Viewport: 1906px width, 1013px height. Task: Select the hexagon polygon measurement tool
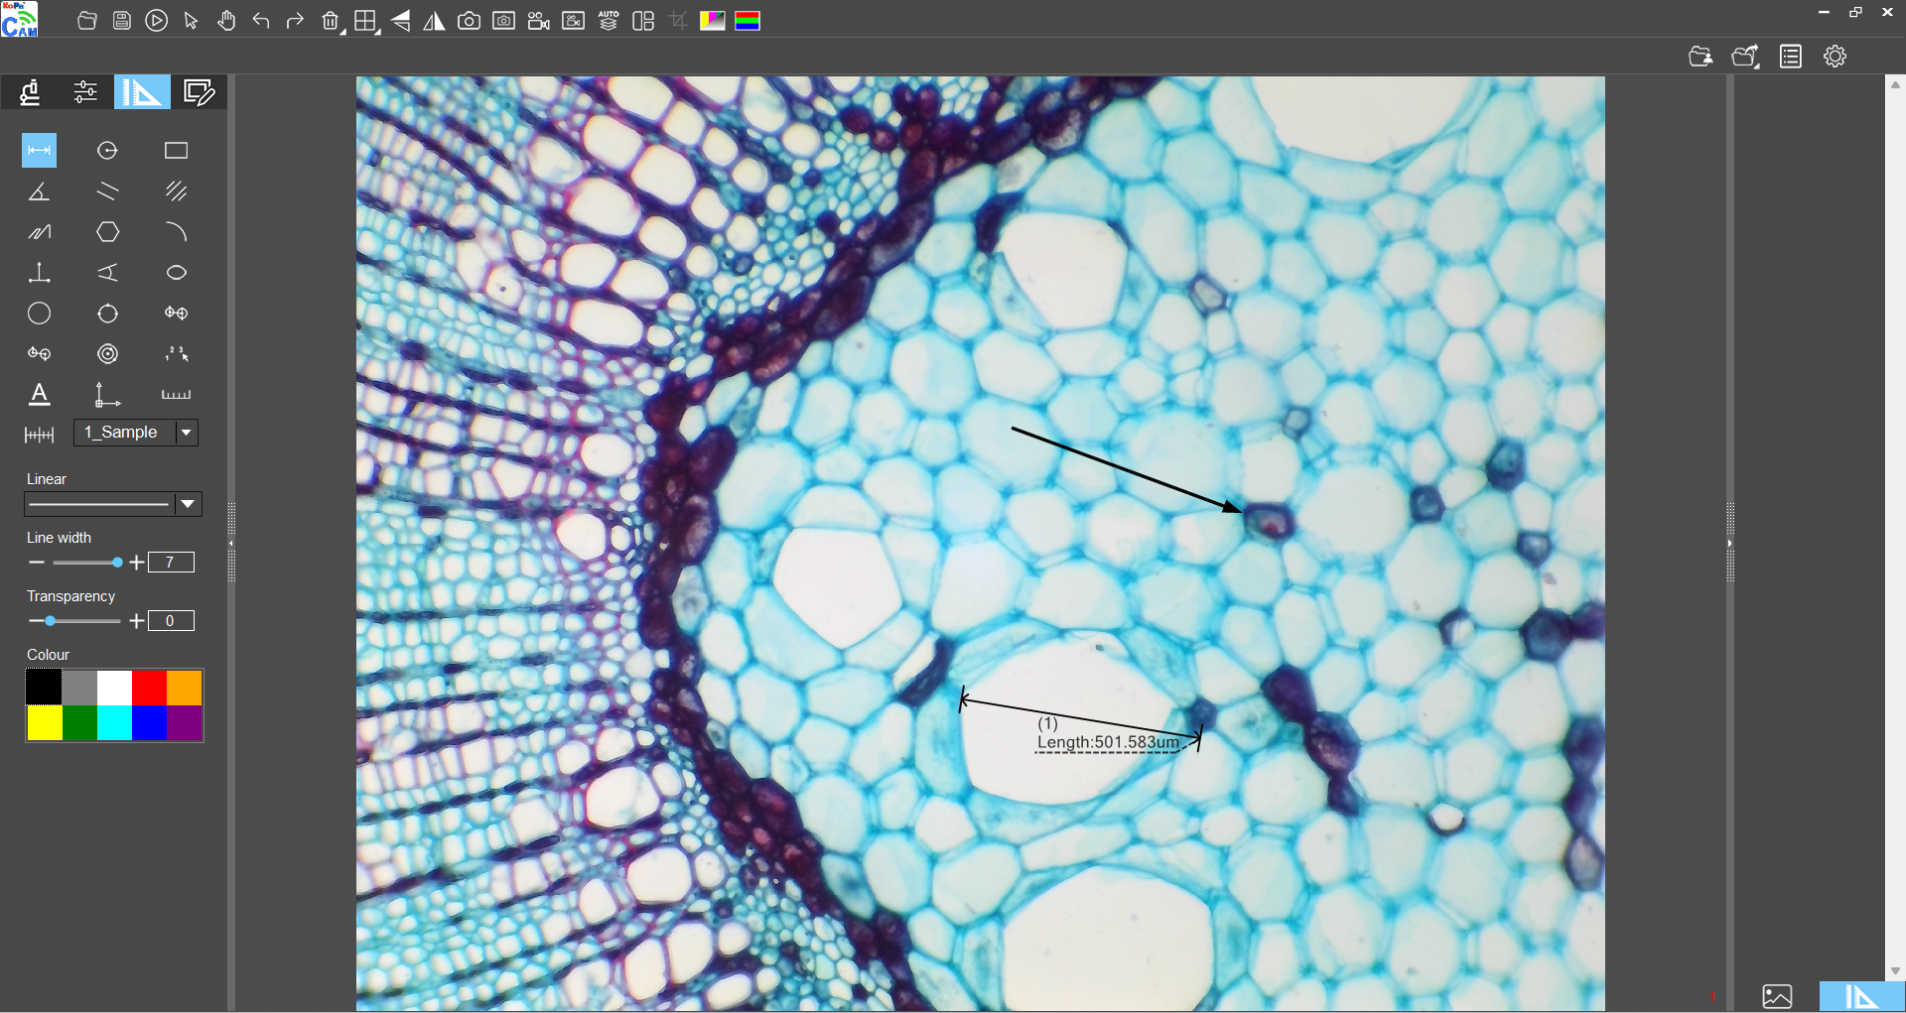[x=107, y=232]
